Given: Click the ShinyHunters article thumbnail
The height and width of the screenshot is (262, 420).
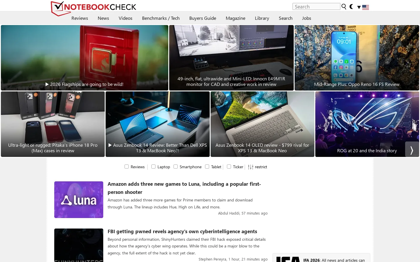Looking at the screenshot, I should (79, 245).
